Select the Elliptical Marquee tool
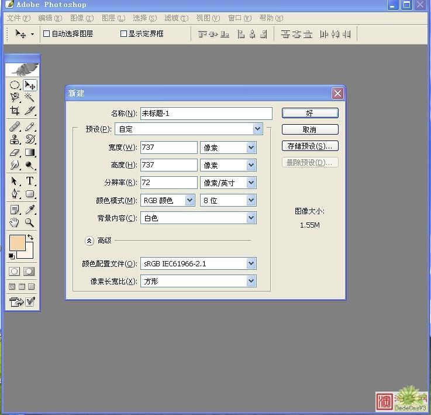 [x=15, y=85]
